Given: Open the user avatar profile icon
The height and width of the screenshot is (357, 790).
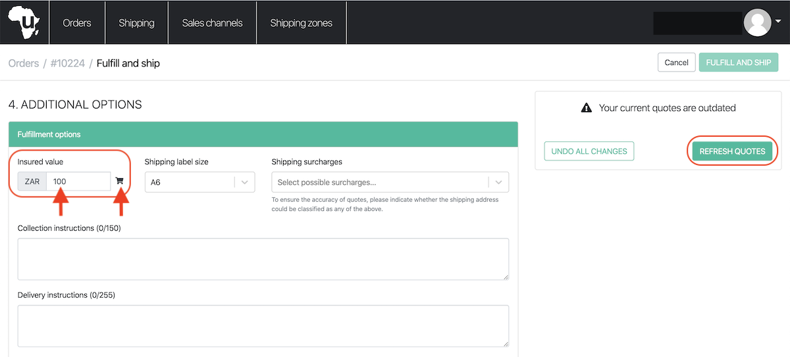Looking at the screenshot, I should tap(757, 22).
